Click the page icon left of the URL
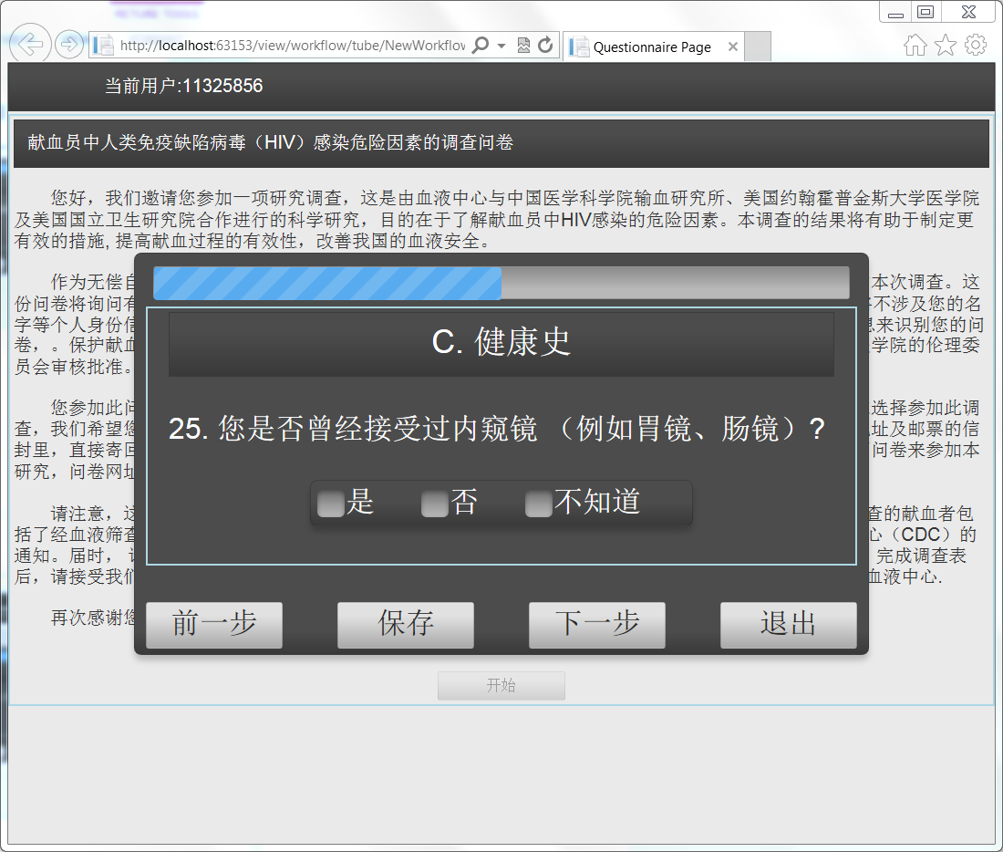The width and height of the screenshot is (1003, 852). (x=103, y=46)
